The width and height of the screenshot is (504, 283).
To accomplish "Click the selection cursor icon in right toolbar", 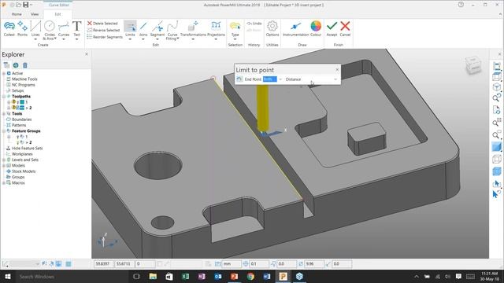I will pyautogui.click(x=497, y=184).
